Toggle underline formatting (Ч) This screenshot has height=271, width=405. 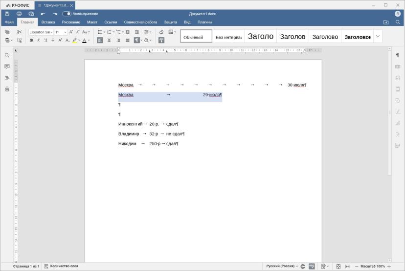45,40
